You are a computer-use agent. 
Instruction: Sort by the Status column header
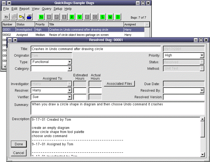pos(25,24)
